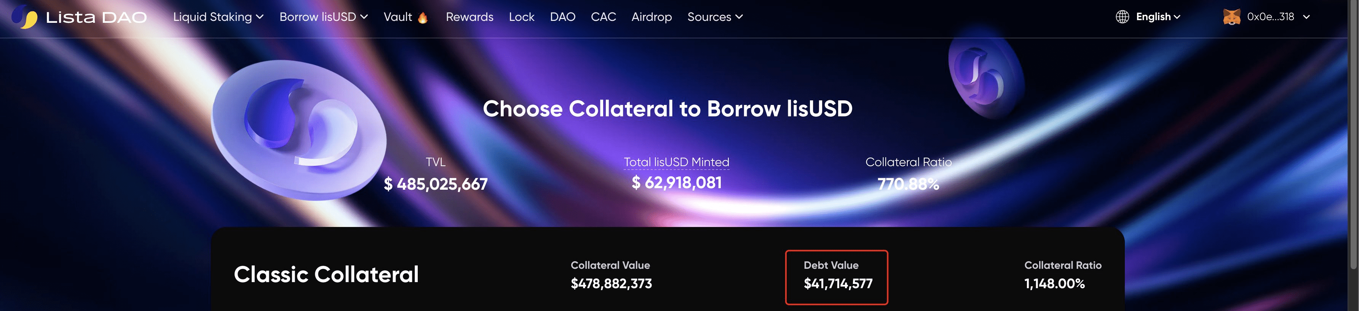Image resolution: width=1359 pixels, height=311 pixels.
Task: Click the fire icon beside Vault
Action: [423, 18]
